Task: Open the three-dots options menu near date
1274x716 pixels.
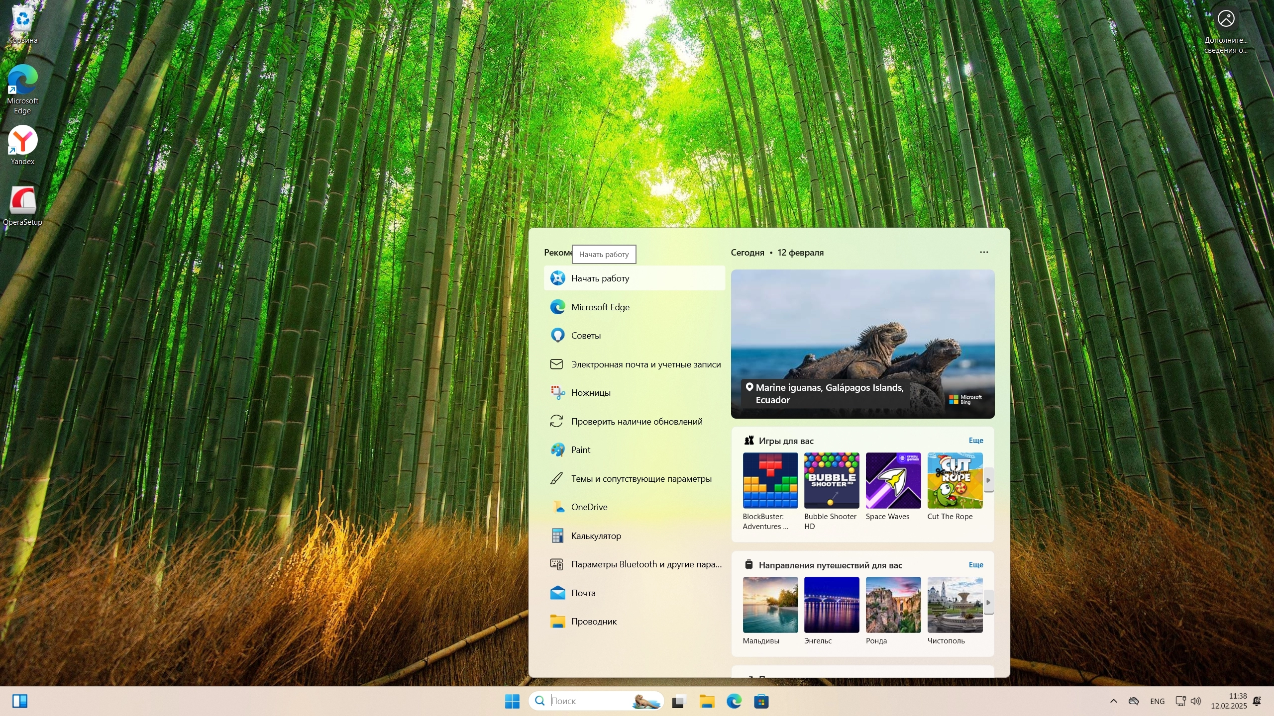Action: pyautogui.click(x=984, y=252)
